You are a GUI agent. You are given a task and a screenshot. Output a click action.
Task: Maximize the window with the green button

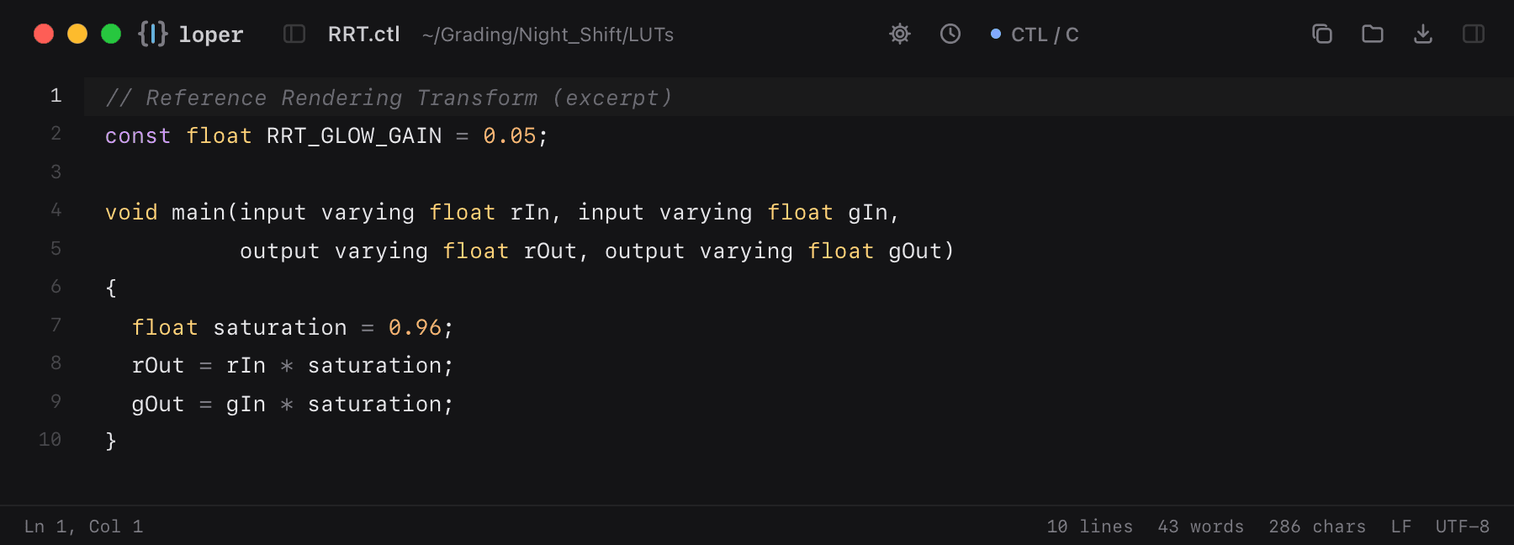pos(111,34)
